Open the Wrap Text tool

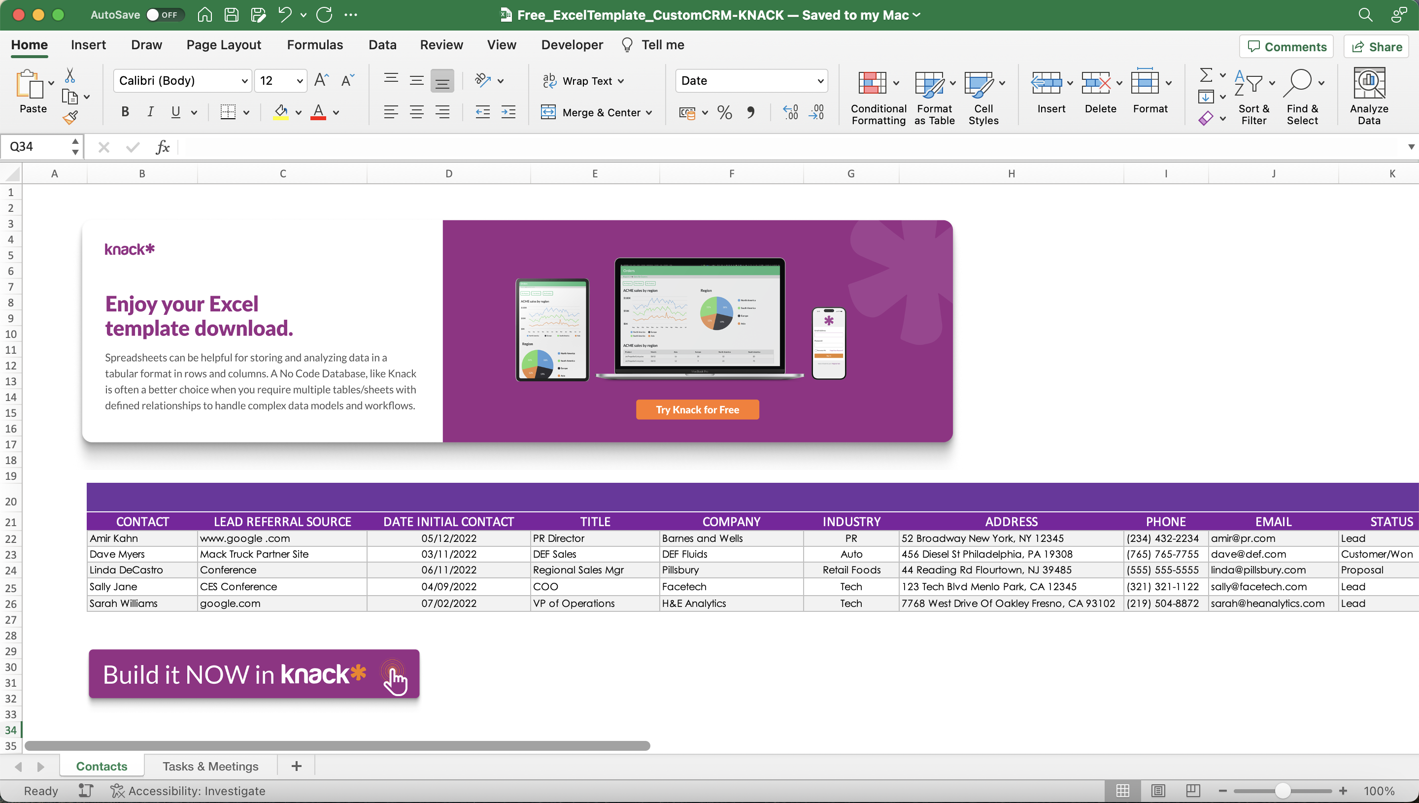582,80
